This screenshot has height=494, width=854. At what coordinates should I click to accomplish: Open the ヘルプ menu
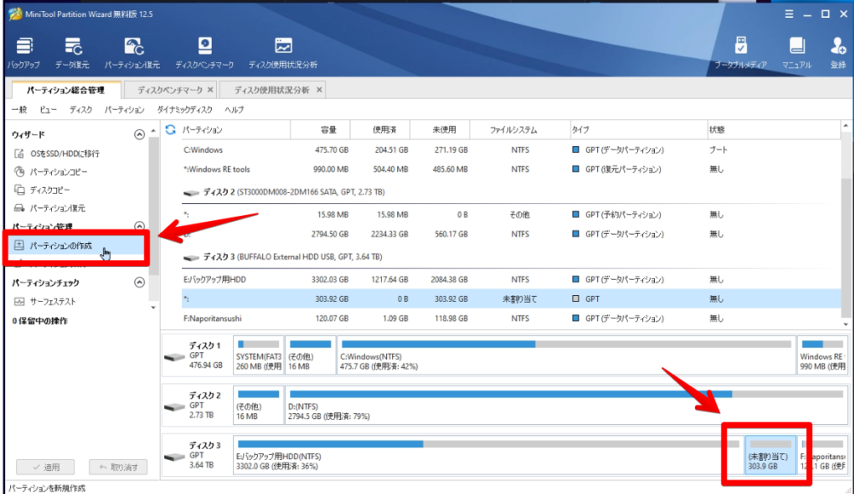coord(234,110)
